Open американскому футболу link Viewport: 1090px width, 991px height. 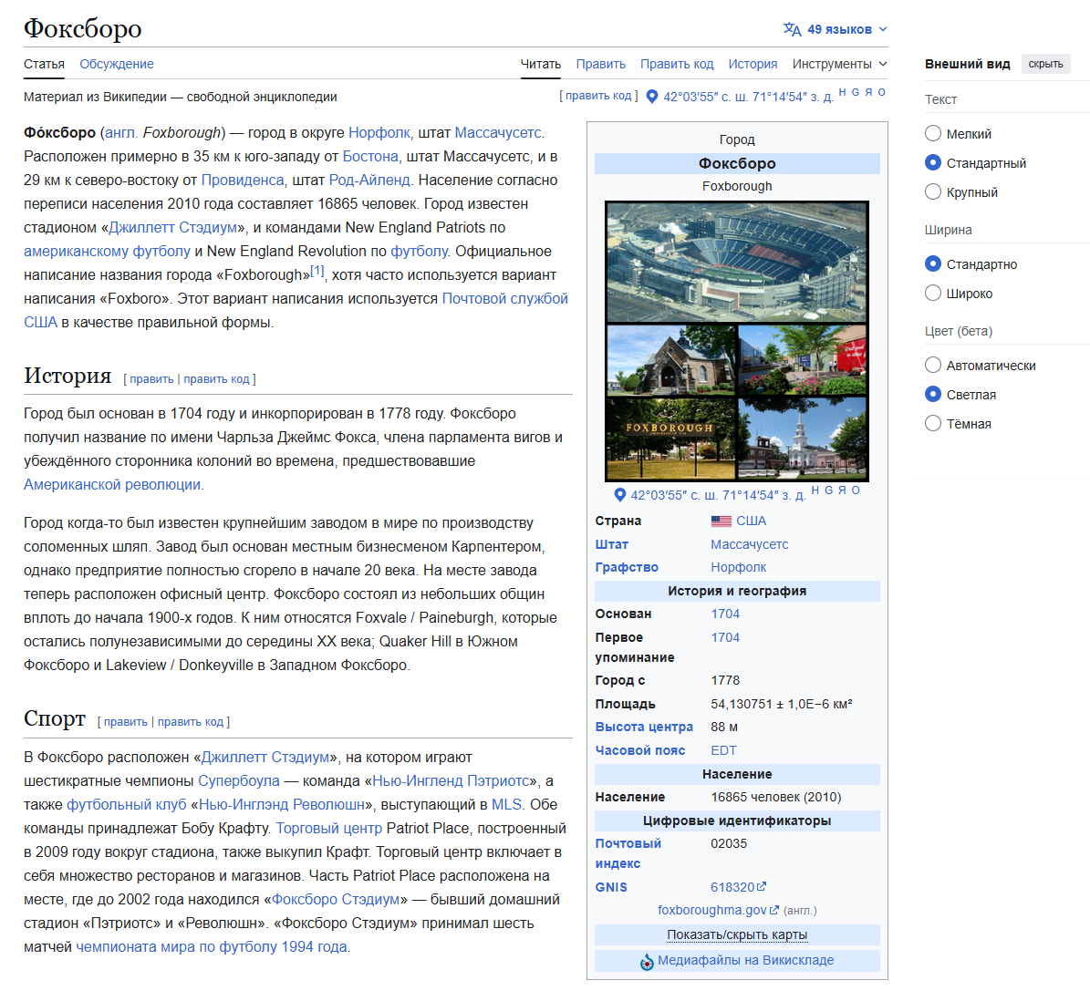click(x=107, y=251)
